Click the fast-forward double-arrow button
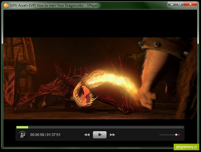201x152 pixels. click(x=112, y=135)
